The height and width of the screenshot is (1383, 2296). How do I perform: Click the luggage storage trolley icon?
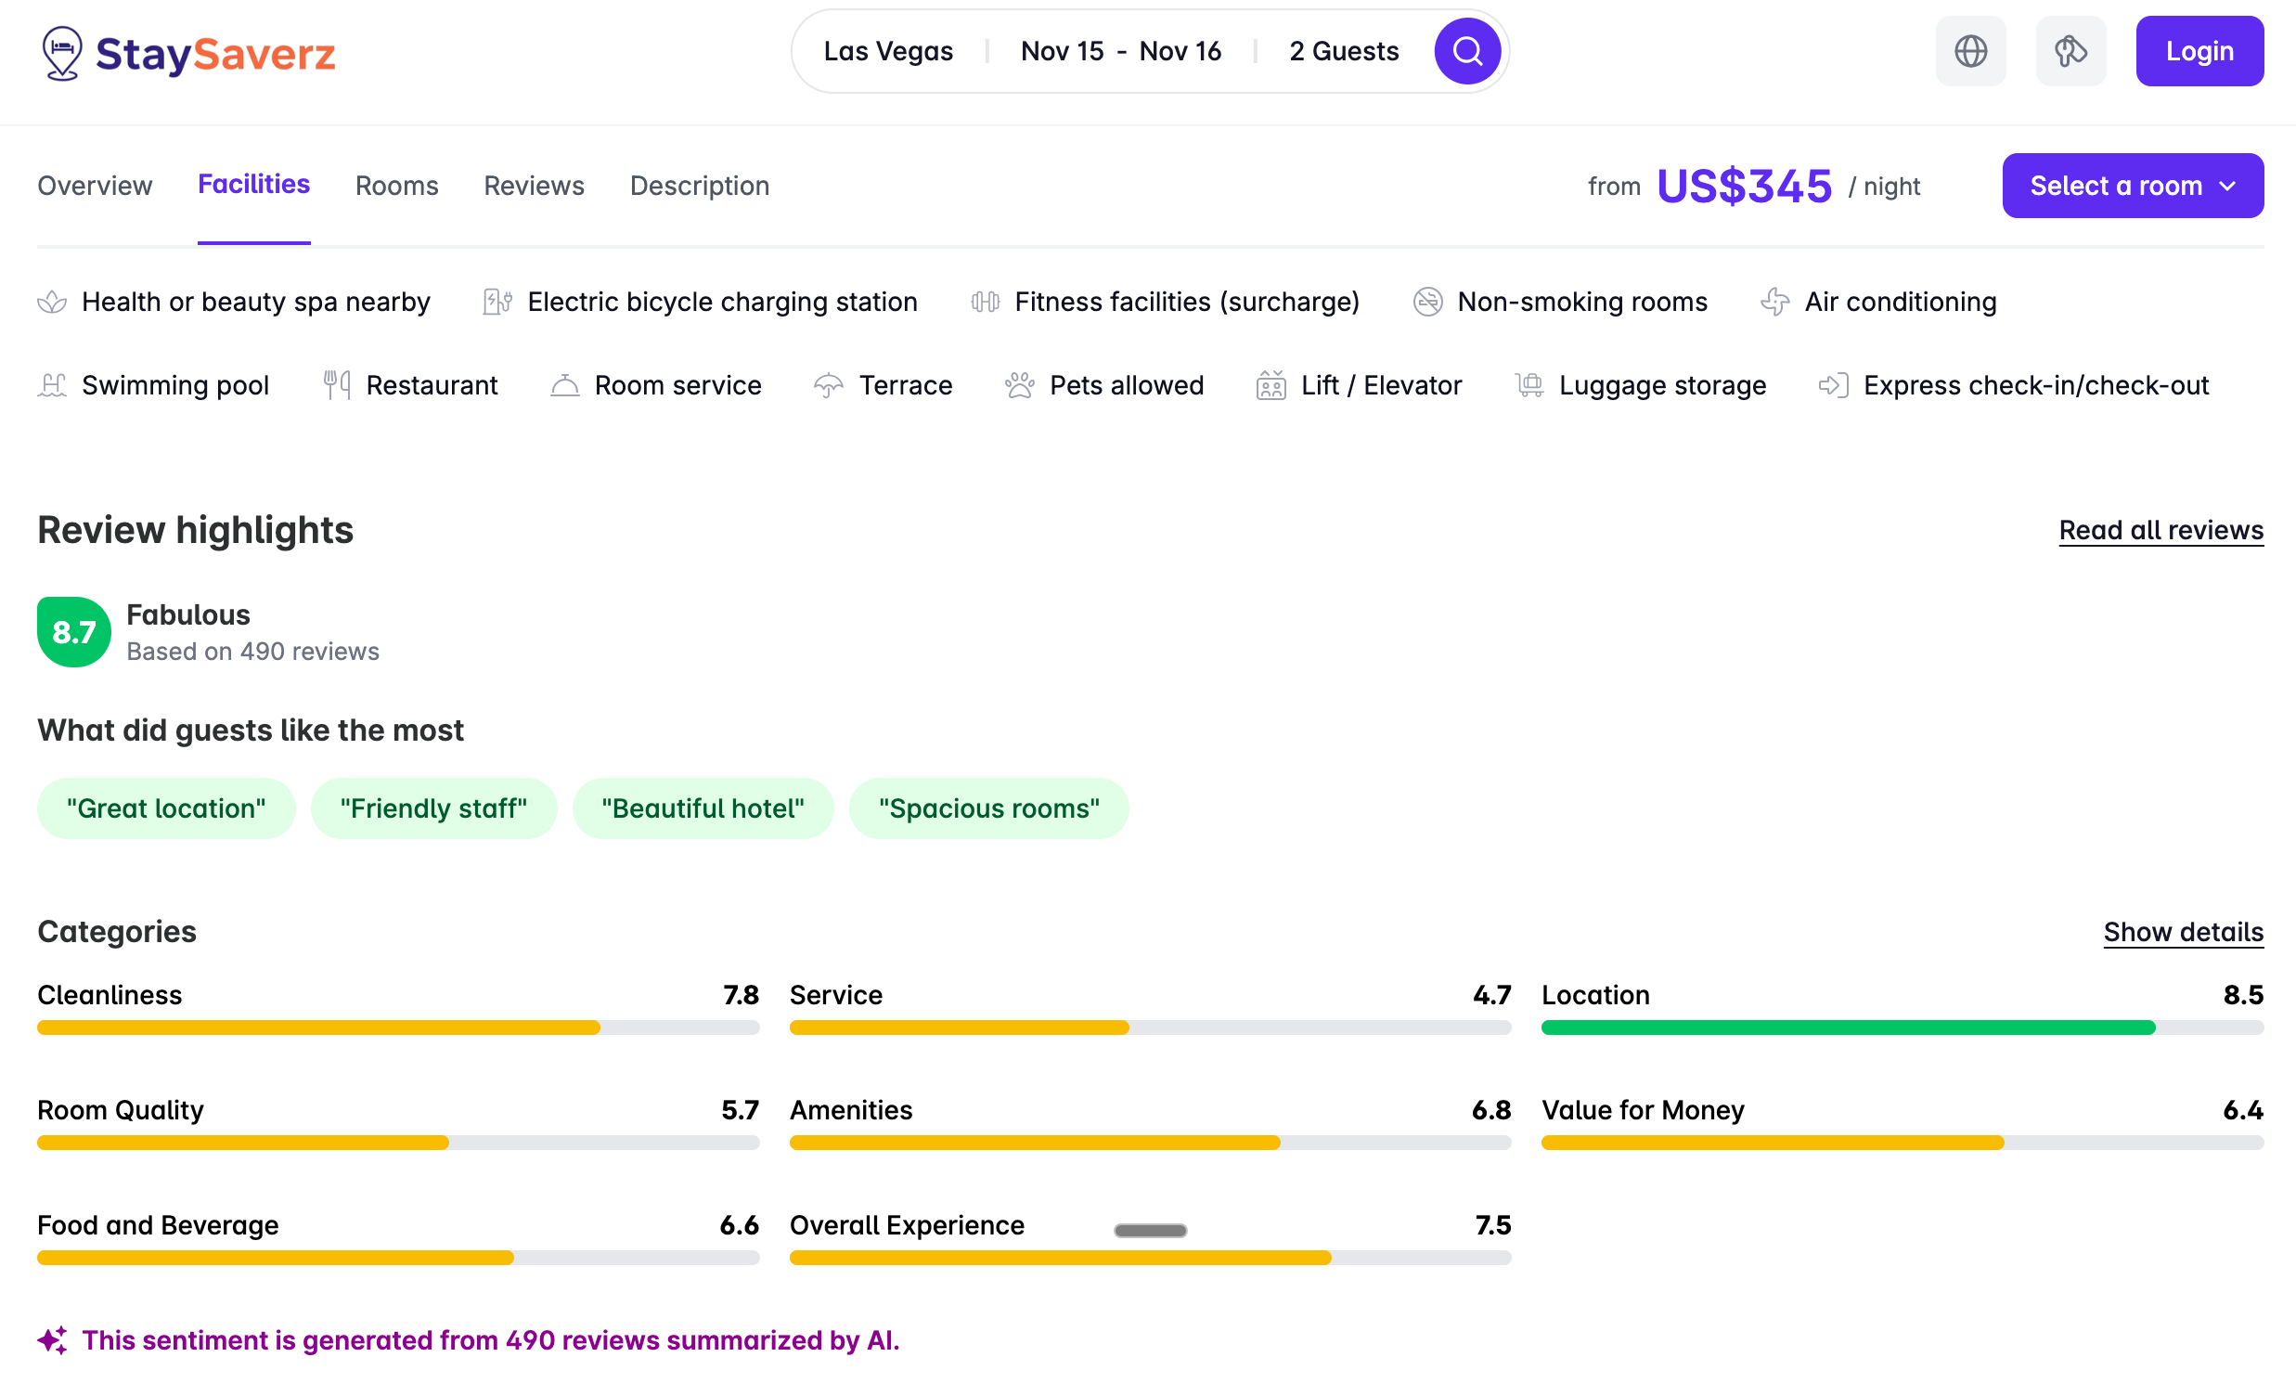point(1529,385)
